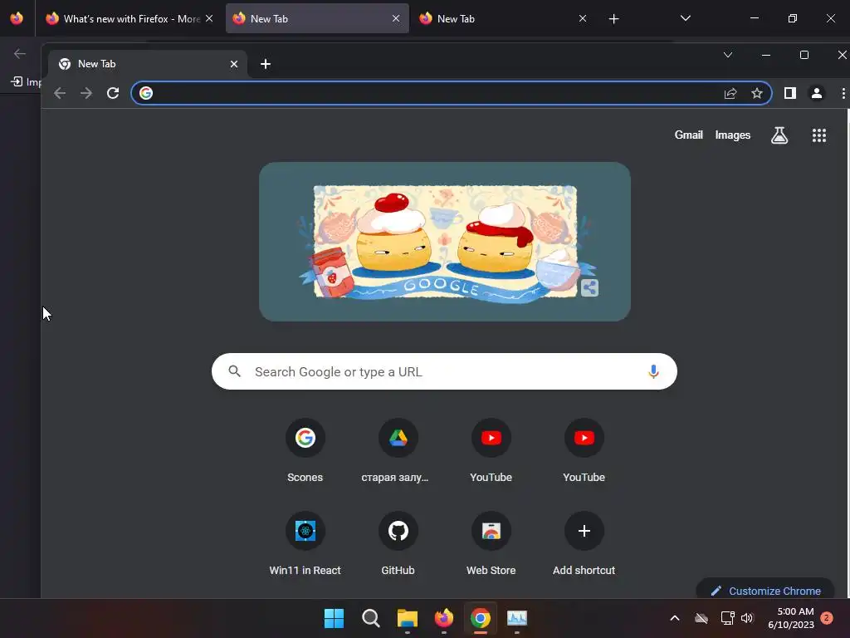
Task: Open a new tab in Firefox window
Action: pyautogui.click(x=613, y=19)
